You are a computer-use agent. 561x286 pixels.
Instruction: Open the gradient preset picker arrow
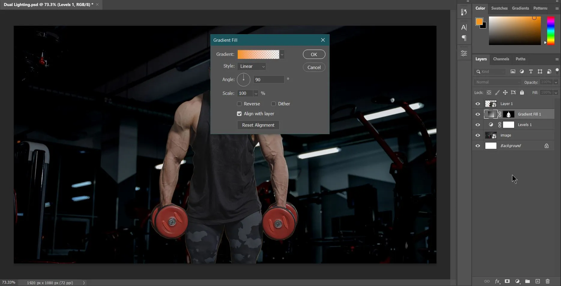282,55
